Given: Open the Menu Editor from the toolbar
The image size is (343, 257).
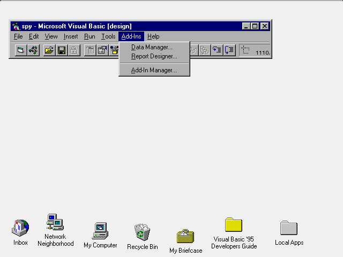Looking at the screenshot, I should [90, 50].
